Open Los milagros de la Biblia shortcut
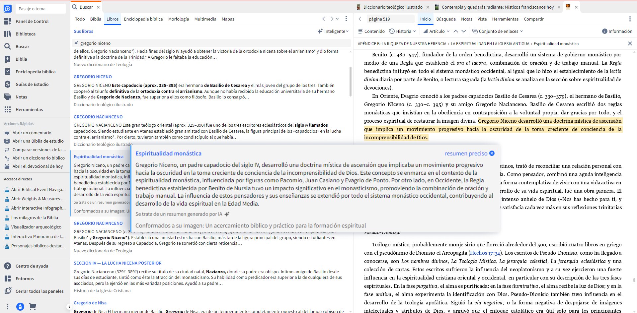Screen dimensions: 637x313 [35, 218]
